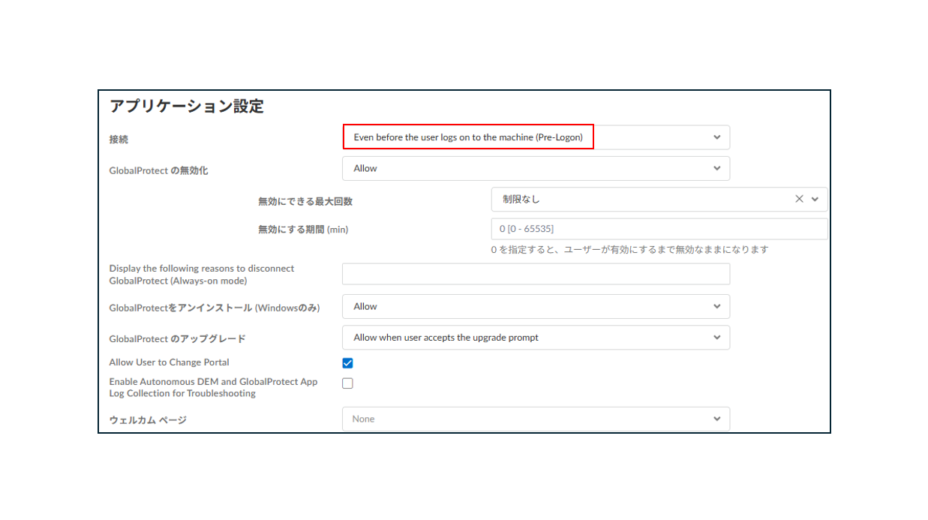Expand the GlobalProtect の無効化 Allow dropdown
928x520 pixels.
pos(535,168)
